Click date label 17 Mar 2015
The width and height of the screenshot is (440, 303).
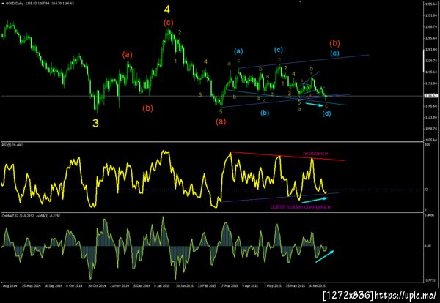click(229, 286)
